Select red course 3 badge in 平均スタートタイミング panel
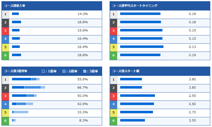The height and width of the screenshot is (127, 212). pyautogui.click(x=113, y=30)
